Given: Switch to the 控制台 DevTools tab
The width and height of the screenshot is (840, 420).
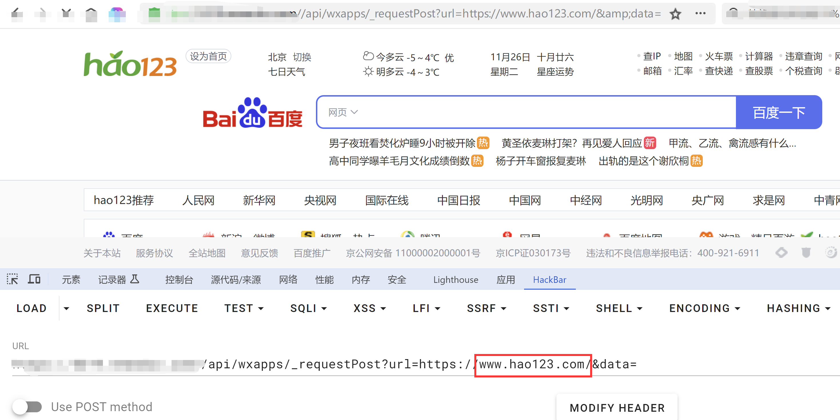Looking at the screenshot, I should tap(179, 279).
